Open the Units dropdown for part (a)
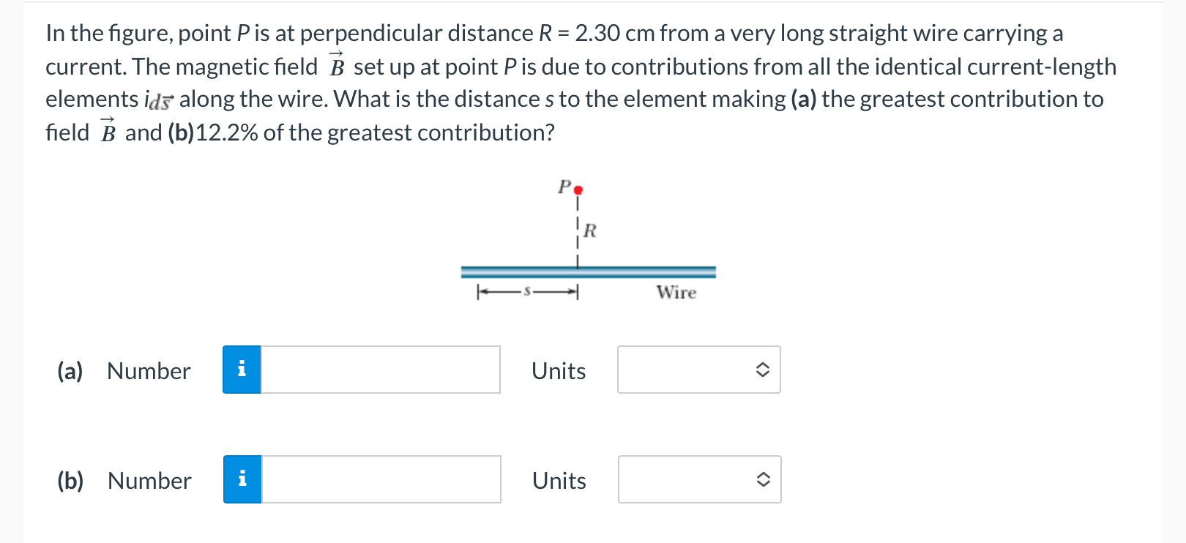 click(698, 370)
